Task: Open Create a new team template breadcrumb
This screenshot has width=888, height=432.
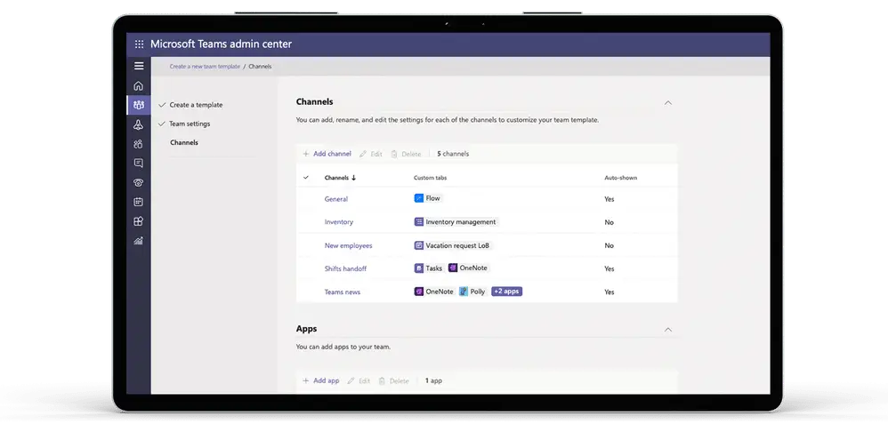Action: 205,67
